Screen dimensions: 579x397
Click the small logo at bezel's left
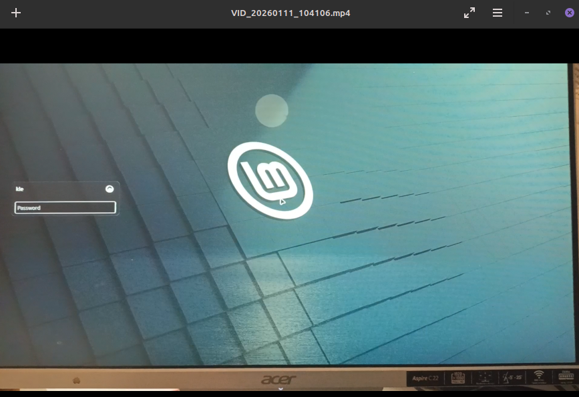point(76,380)
